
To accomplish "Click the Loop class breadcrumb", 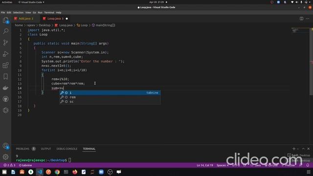I will (x=82, y=25).
